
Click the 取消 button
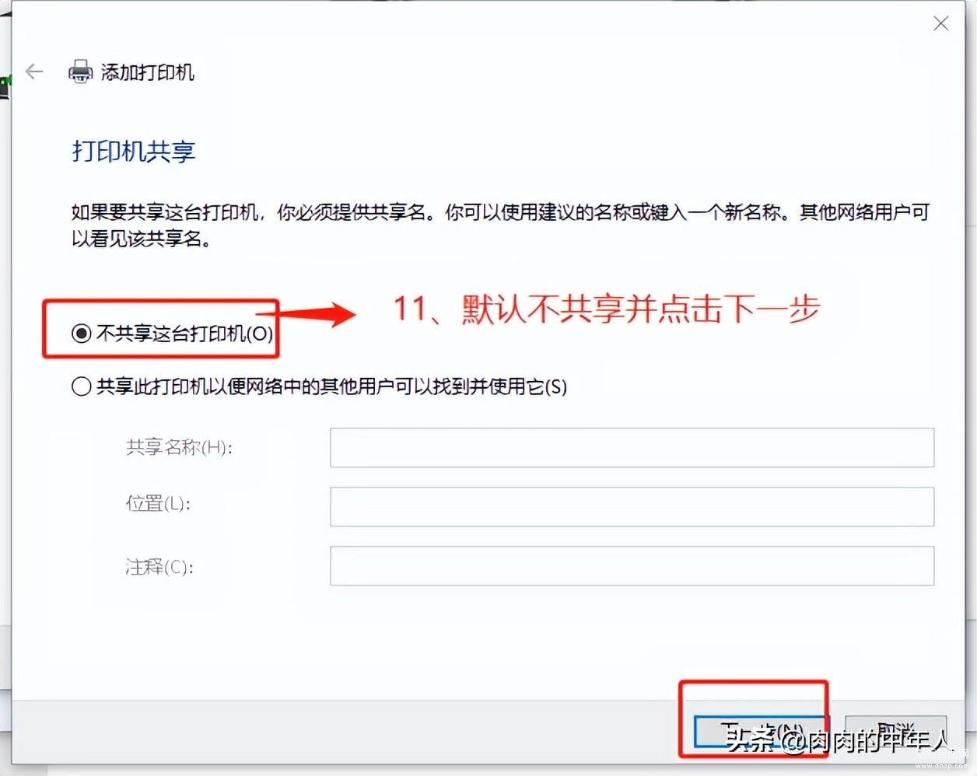[x=895, y=733]
